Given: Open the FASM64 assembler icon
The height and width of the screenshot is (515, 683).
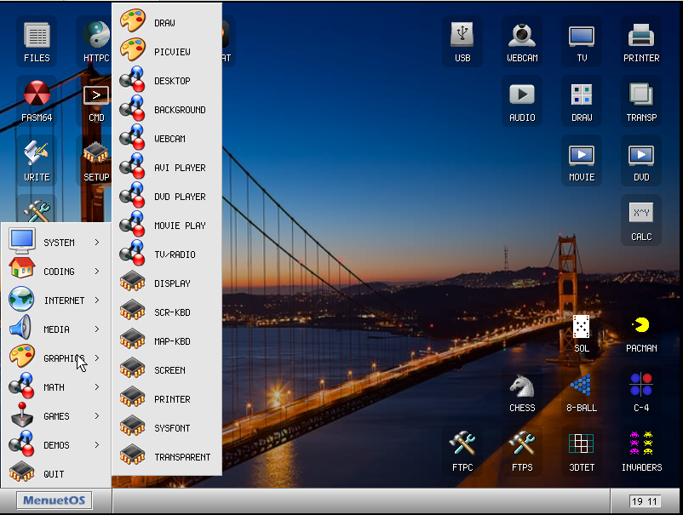Looking at the screenshot, I should point(37,100).
